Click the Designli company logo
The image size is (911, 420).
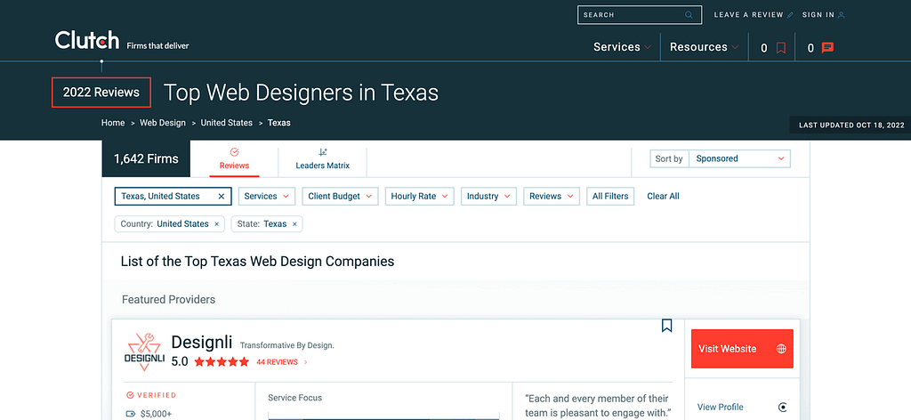[x=144, y=351]
